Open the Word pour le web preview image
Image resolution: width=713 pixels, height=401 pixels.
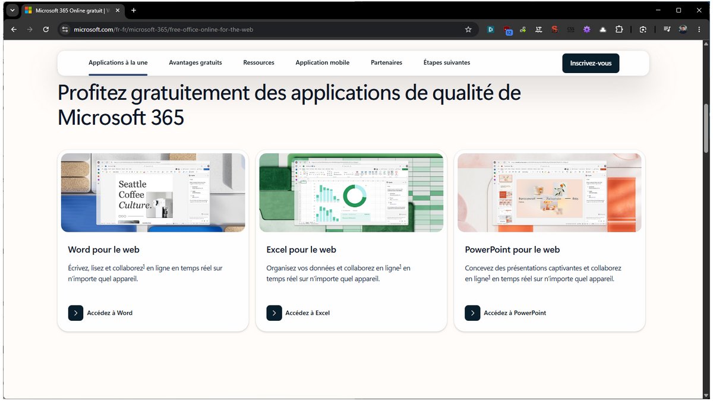[x=153, y=192]
